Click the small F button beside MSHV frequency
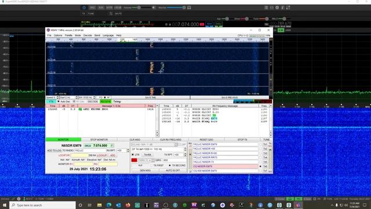 (x=112, y=146)
